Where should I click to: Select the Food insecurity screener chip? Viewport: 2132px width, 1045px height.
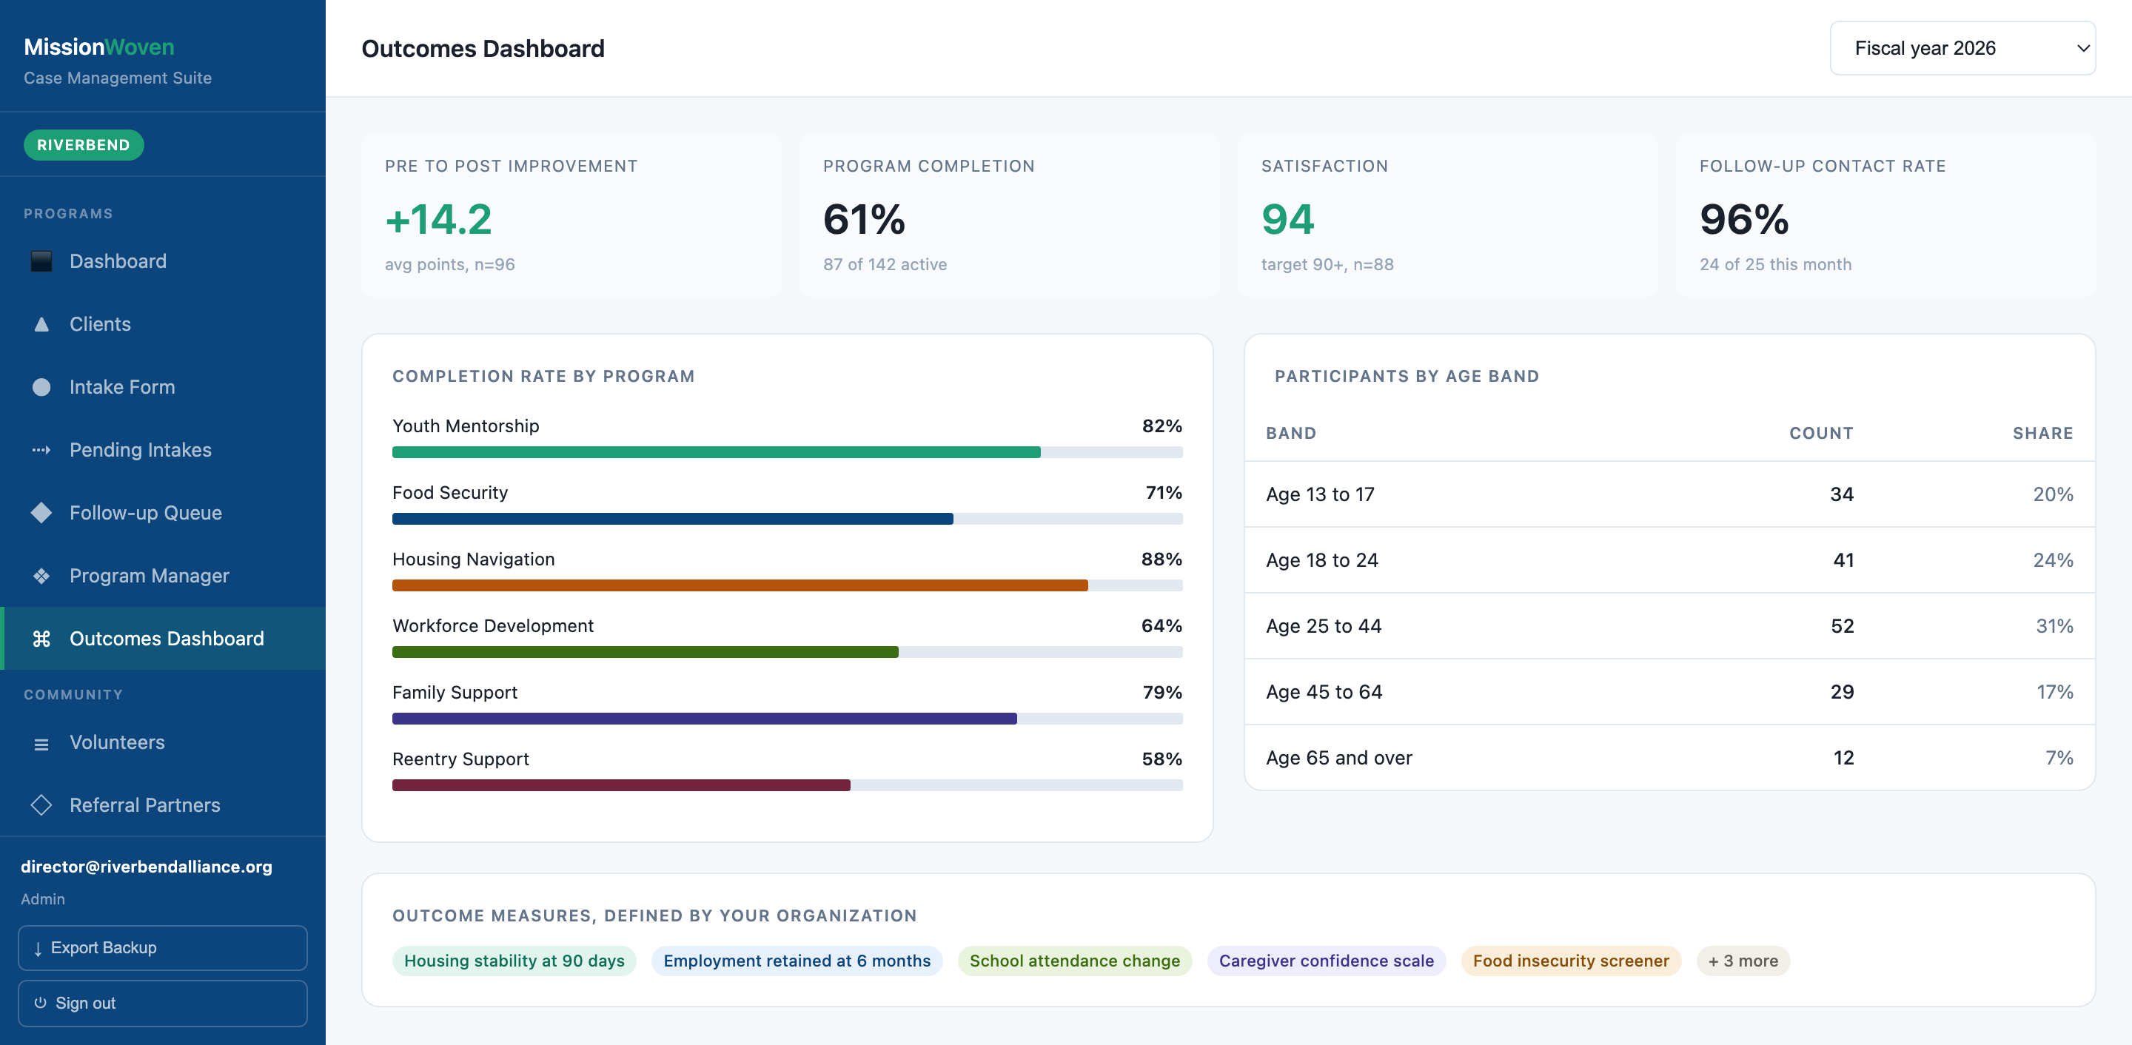point(1571,961)
